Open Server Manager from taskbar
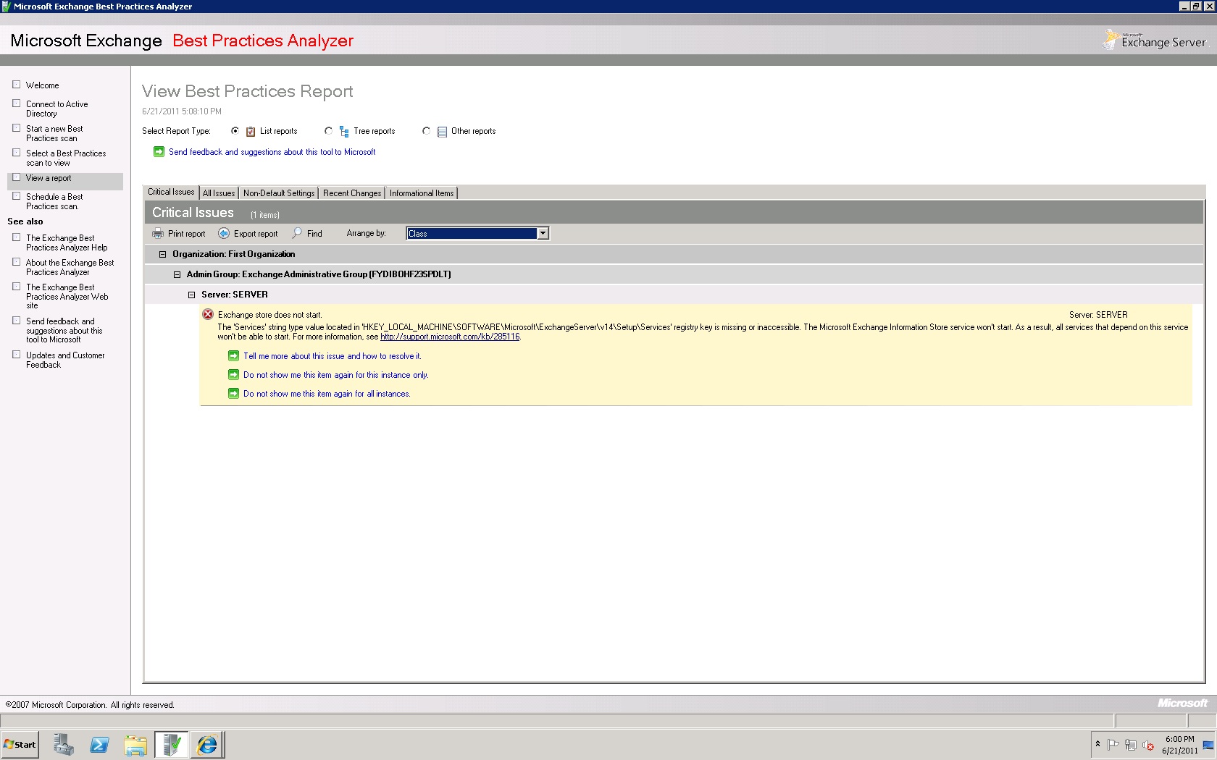The height and width of the screenshot is (760, 1217). (63, 744)
